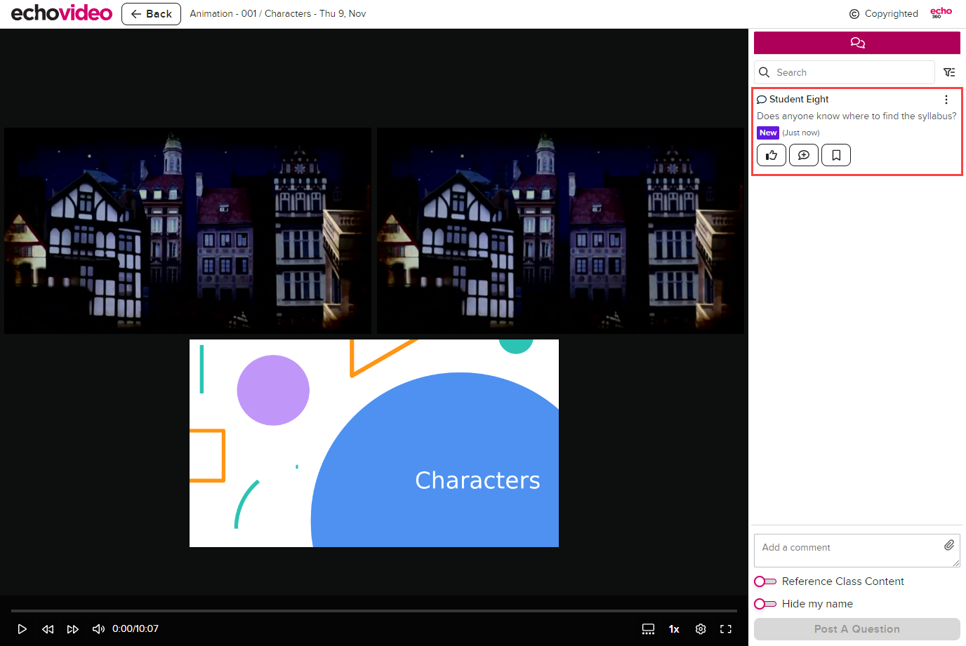Toggle Hide my name switch
This screenshot has width=966, height=646.
tap(765, 604)
